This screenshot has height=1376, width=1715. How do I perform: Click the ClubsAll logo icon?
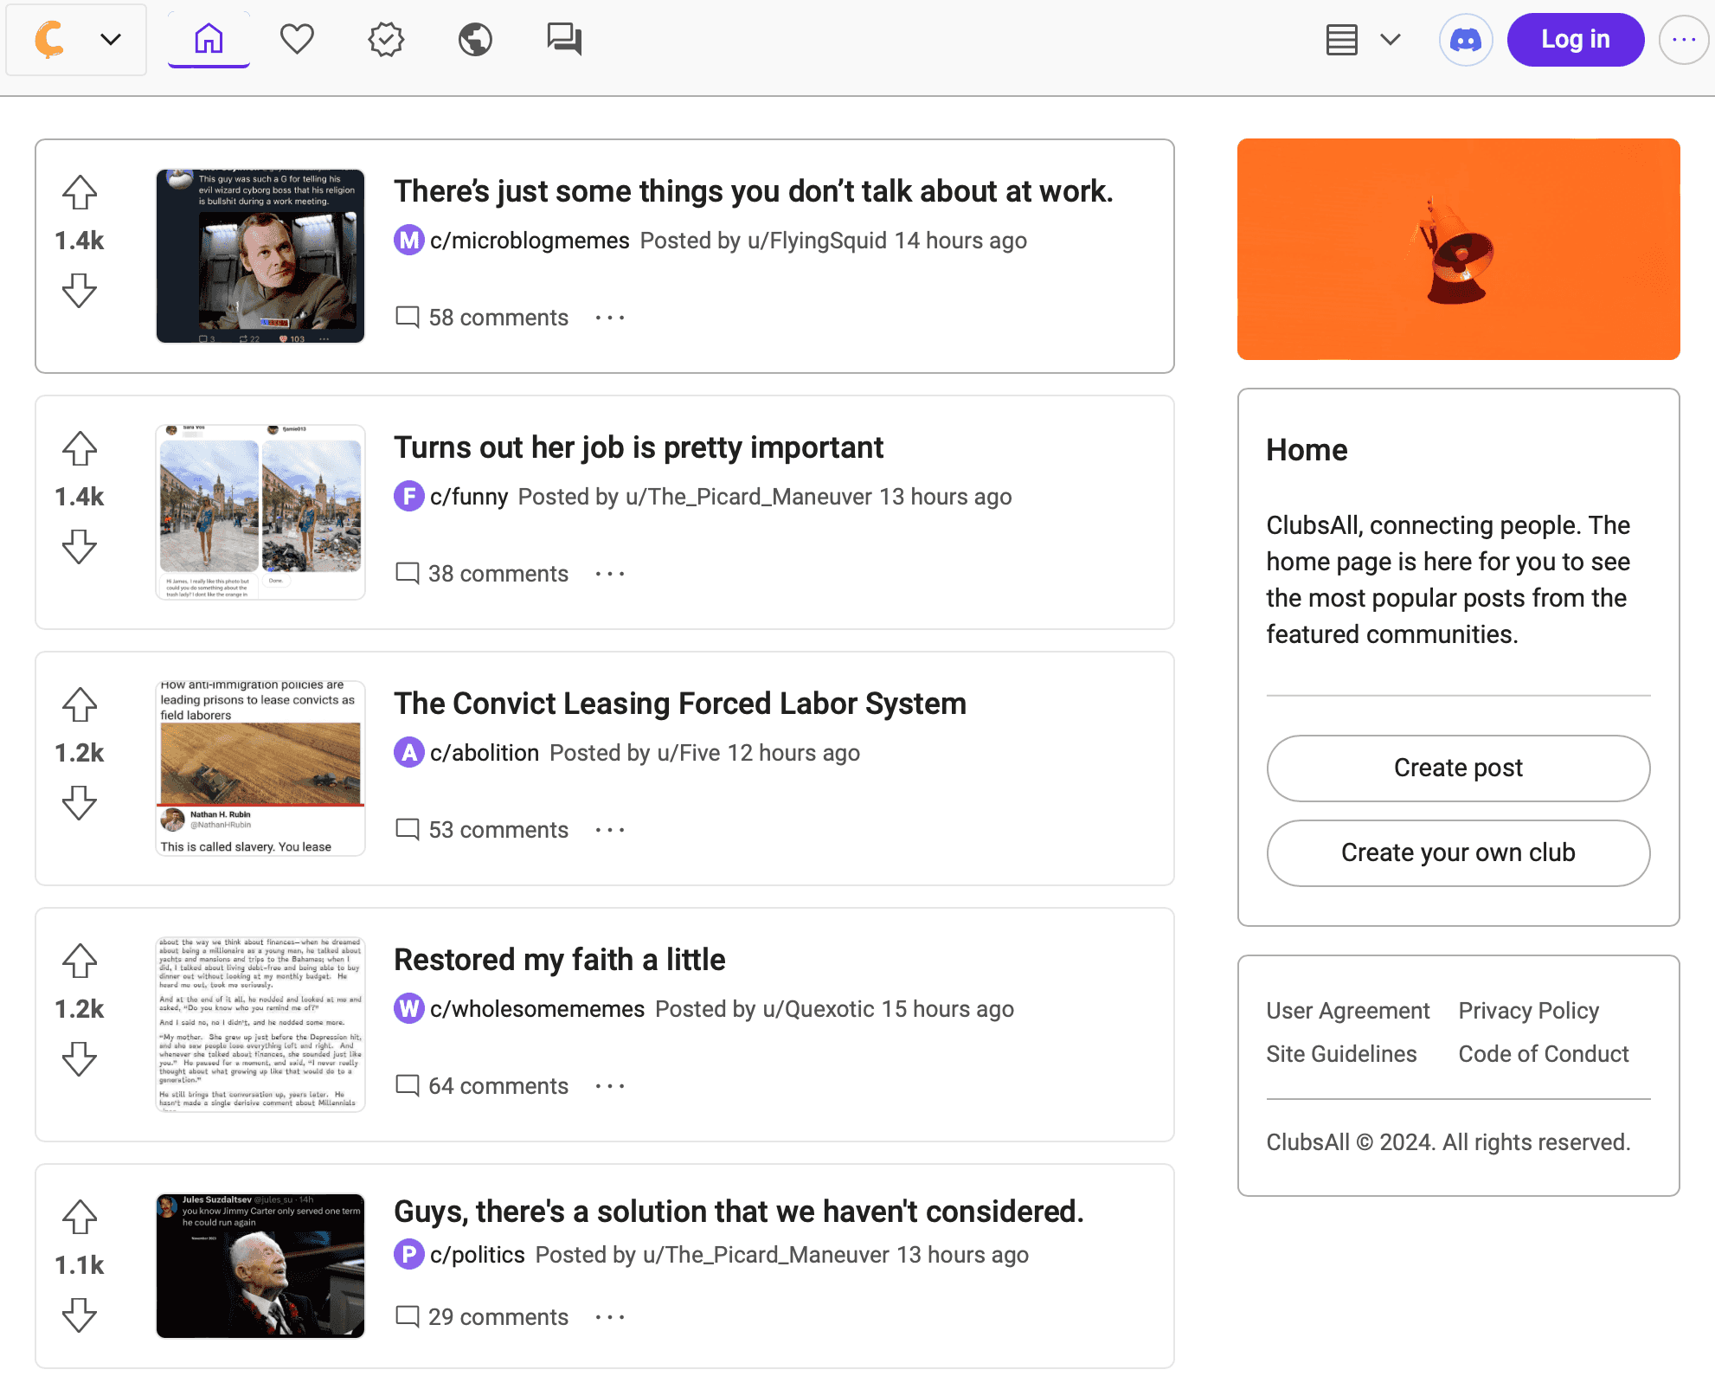(x=50, y=39)
